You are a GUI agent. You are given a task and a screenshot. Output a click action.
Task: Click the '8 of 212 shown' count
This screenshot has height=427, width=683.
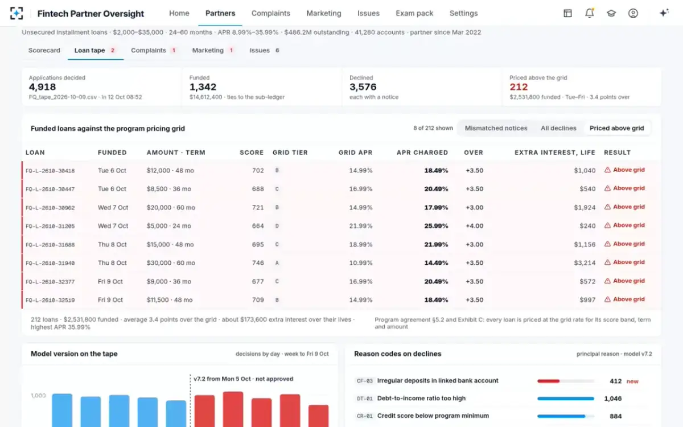click(x=433, y=128)
